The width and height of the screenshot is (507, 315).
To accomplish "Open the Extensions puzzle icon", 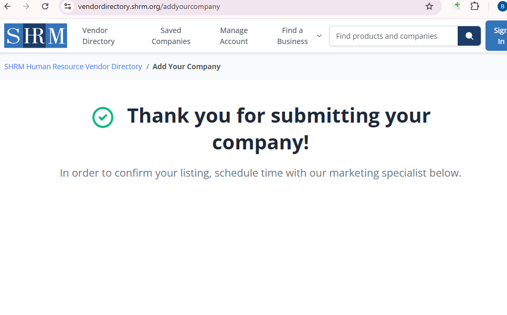I will click(474, 6).
